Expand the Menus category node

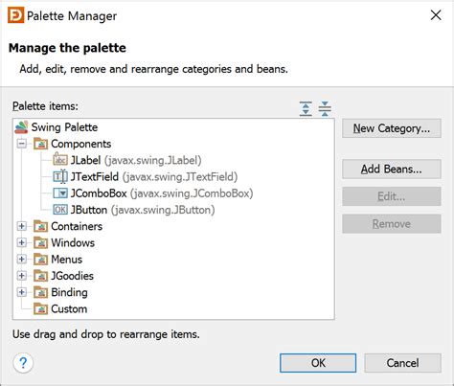coord(22,259)
